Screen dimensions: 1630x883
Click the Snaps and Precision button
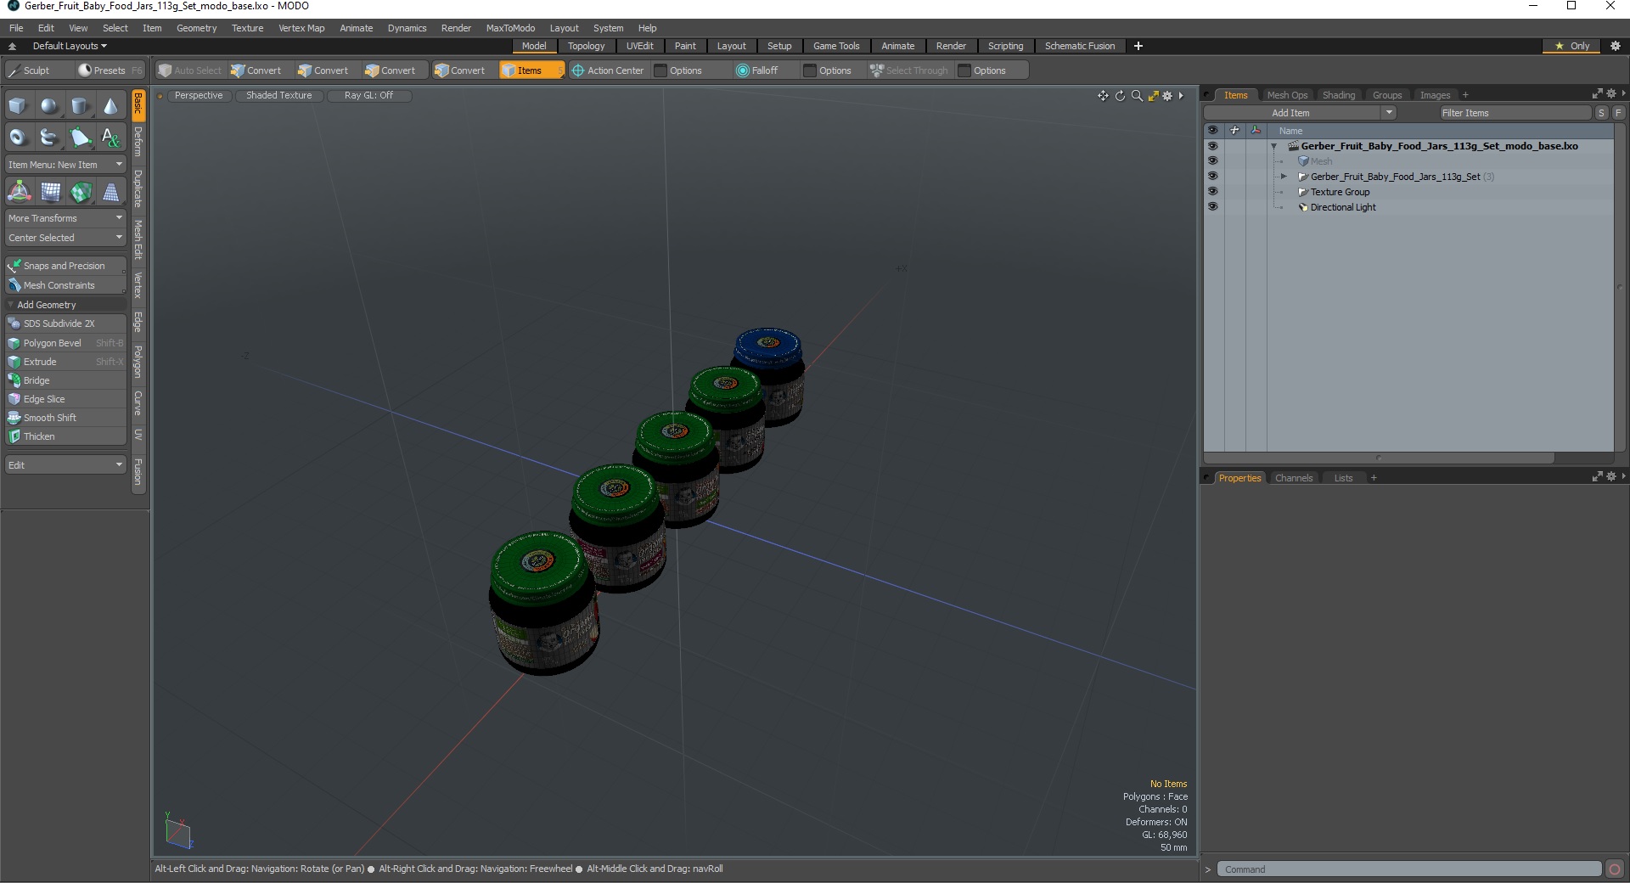(x=65, y=266)
